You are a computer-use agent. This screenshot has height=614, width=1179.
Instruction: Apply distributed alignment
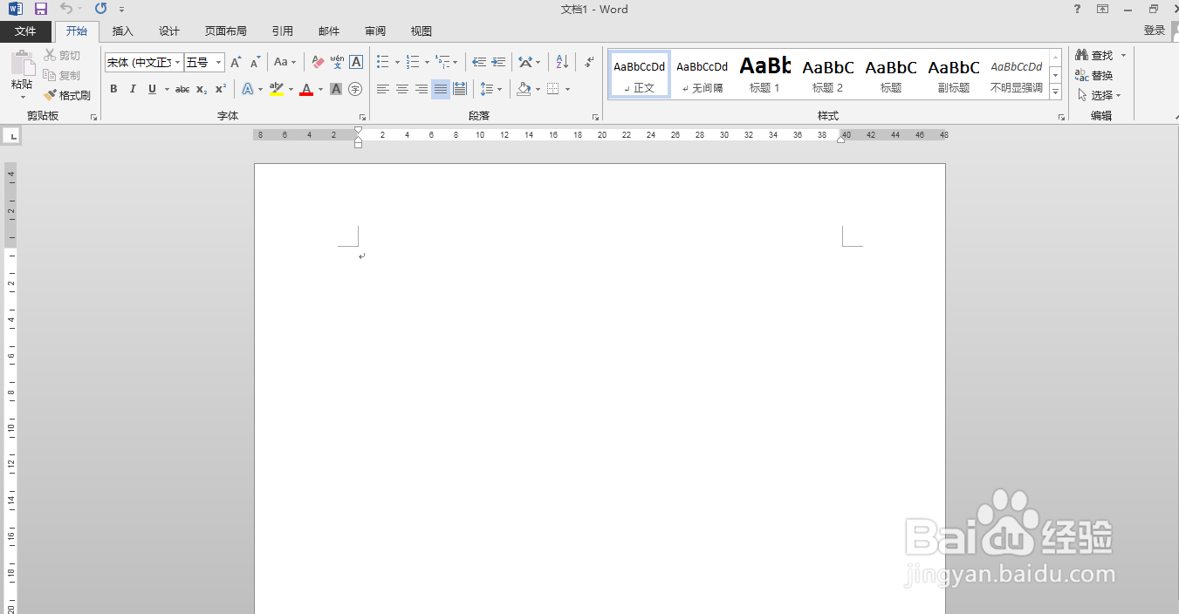460,89
